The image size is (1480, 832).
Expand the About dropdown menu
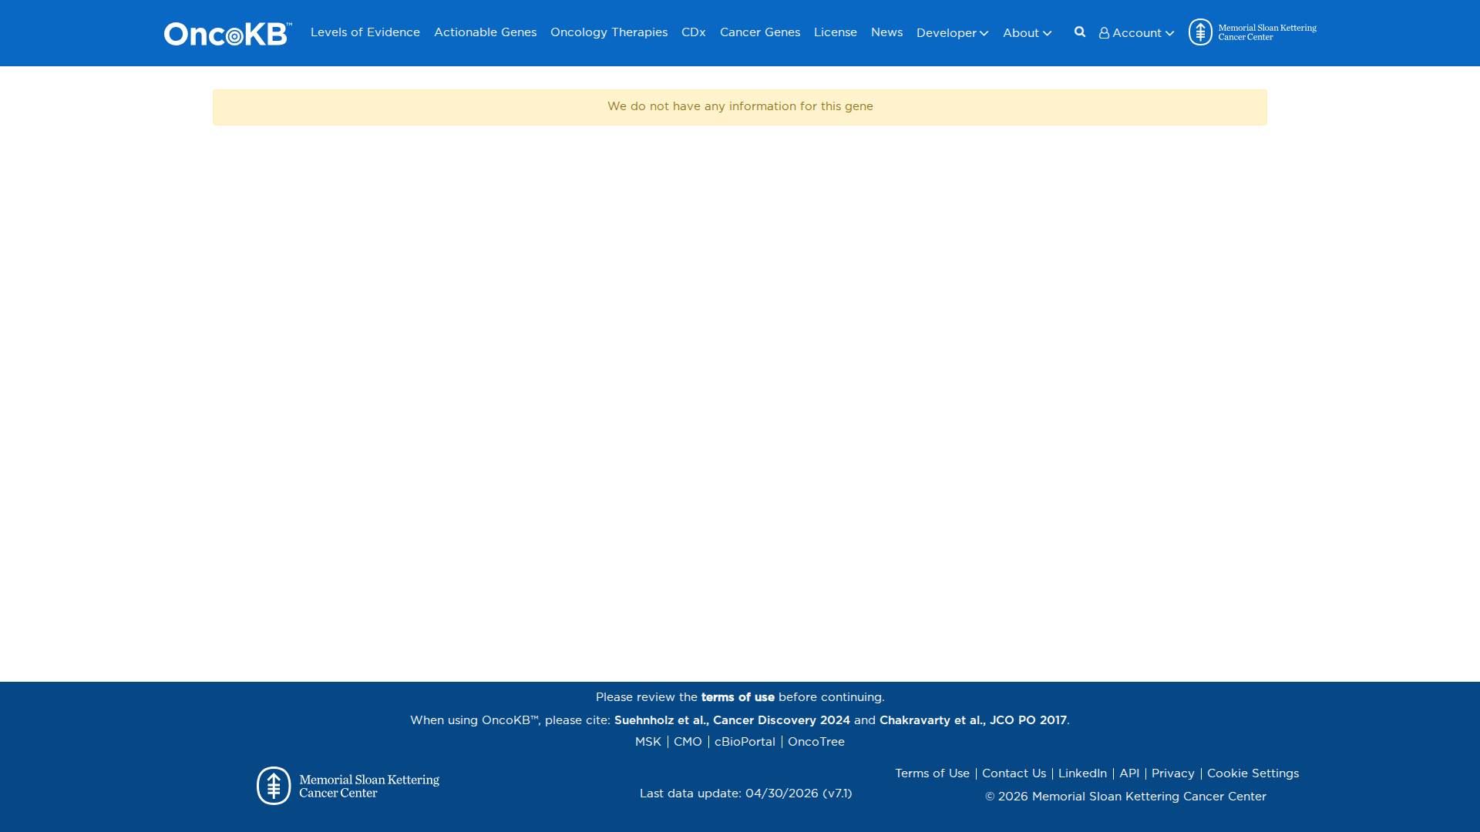(x=1027, y=33)
